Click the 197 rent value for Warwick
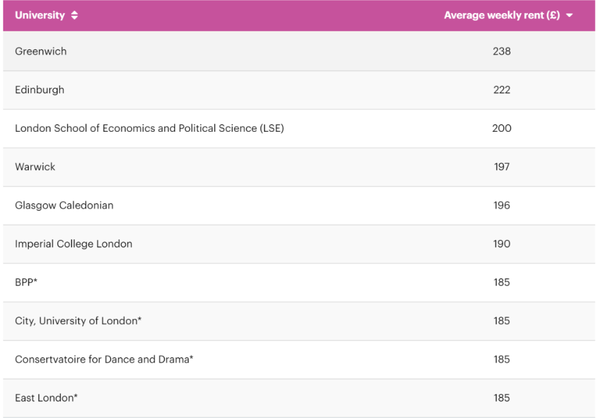Viewport: 599px width, 418px height. [502, 167]
